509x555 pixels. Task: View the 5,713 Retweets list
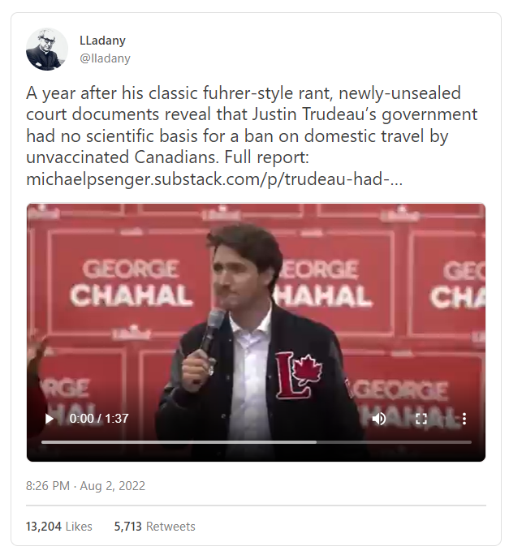click(154, 527)
